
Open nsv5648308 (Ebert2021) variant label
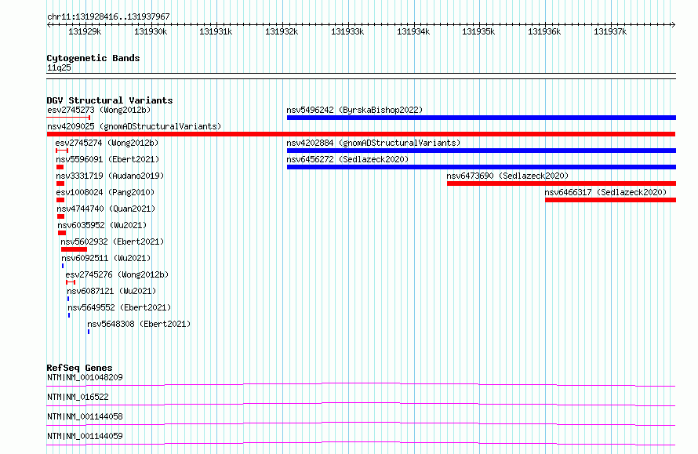(x=139, y=324)
